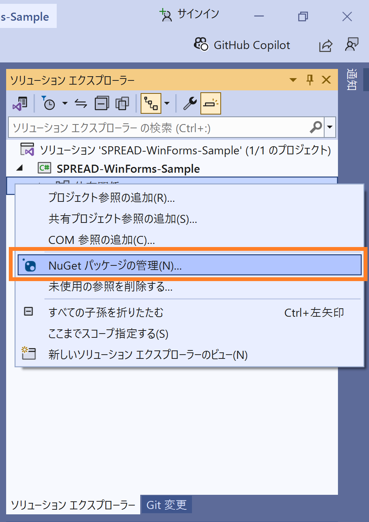Toggle show all files icon

point(122,103)
